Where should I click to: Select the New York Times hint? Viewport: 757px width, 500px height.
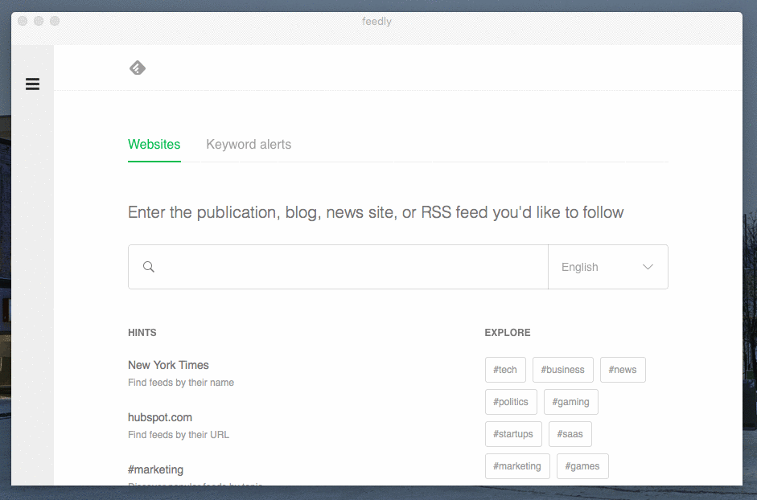(x=168, y=365)
